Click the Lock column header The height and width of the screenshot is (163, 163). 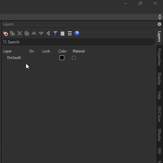tap(46, 51)
